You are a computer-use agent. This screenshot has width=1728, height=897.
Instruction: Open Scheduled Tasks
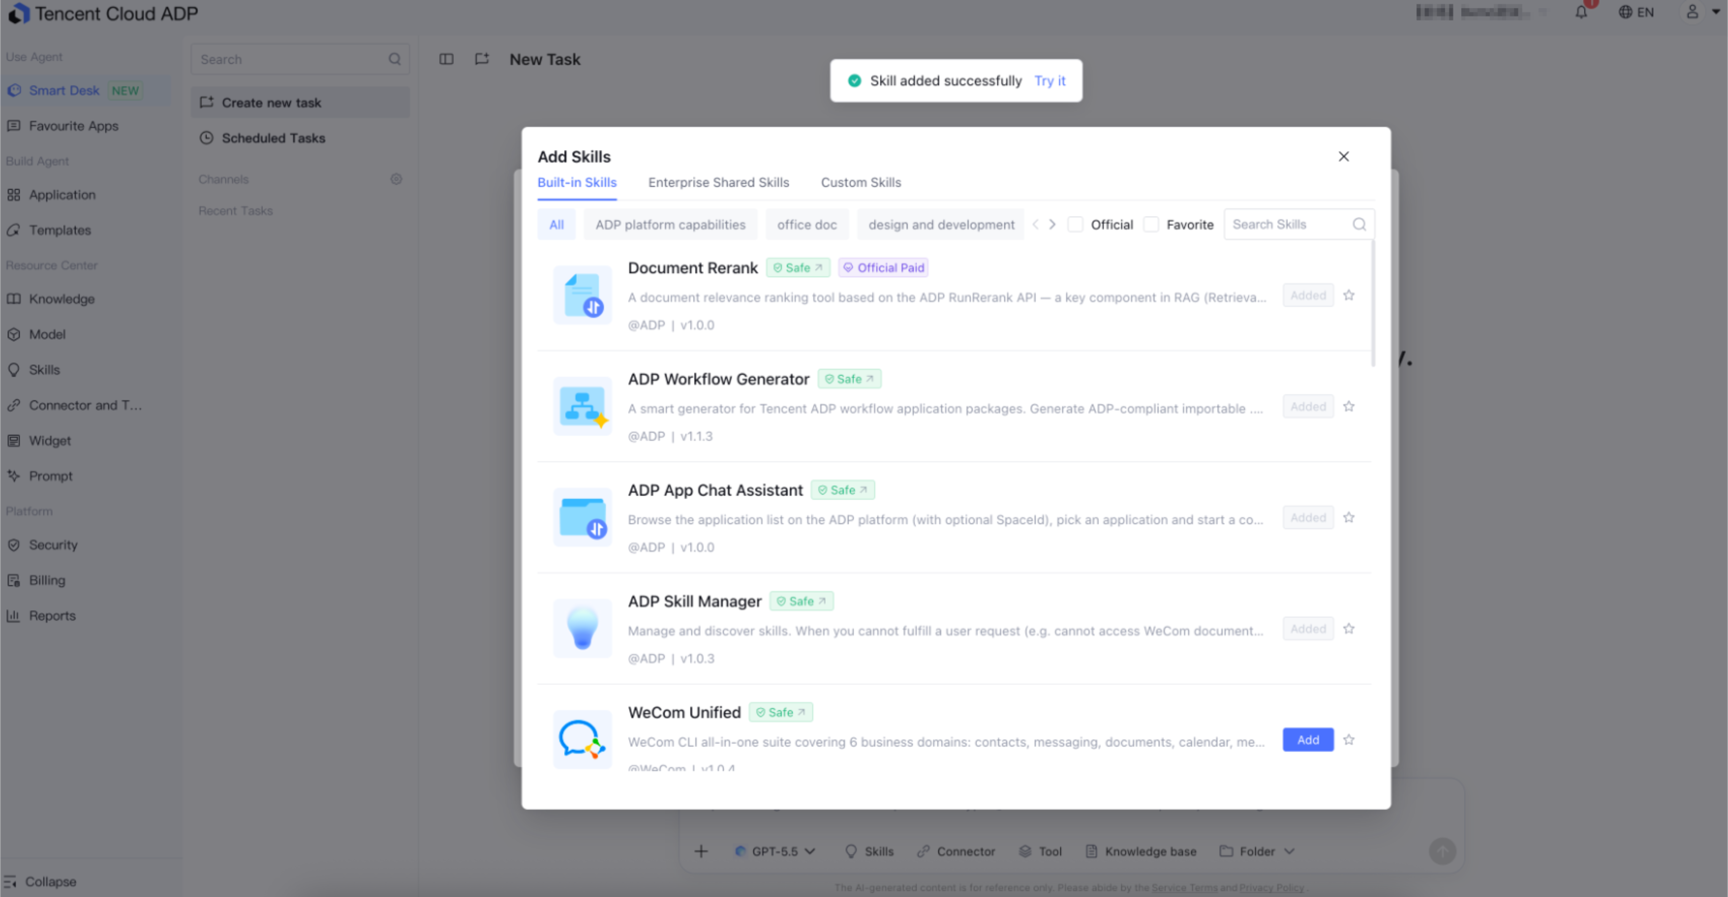coord(300,138)
